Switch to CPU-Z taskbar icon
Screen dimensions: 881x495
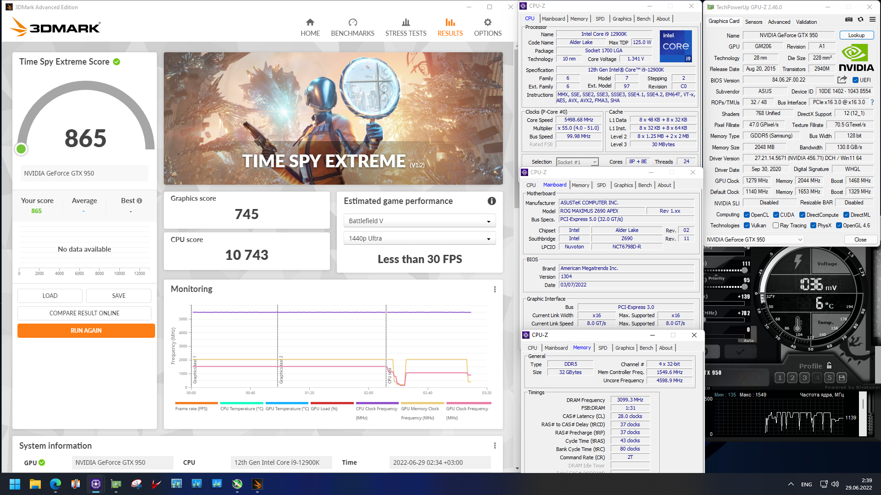pyautogui.click(x=96, y=484)
